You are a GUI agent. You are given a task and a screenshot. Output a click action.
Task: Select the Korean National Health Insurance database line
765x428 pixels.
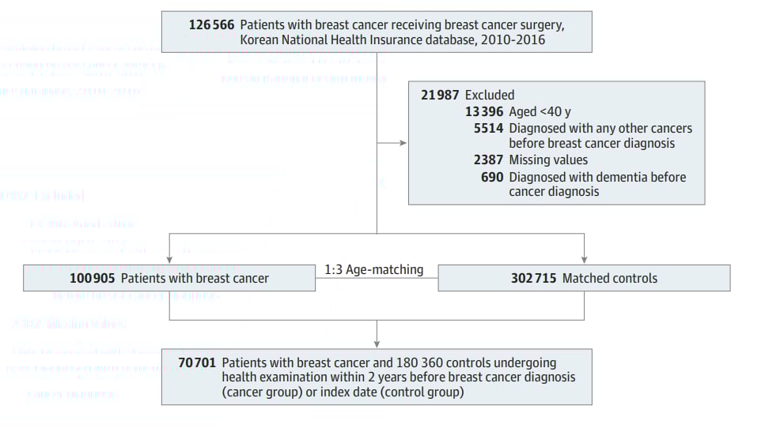[x=391, y=39]
